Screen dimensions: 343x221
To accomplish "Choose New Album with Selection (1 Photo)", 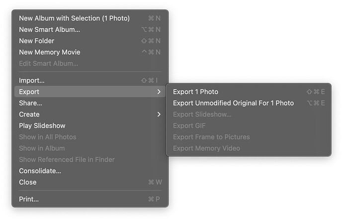I will 74,18.
